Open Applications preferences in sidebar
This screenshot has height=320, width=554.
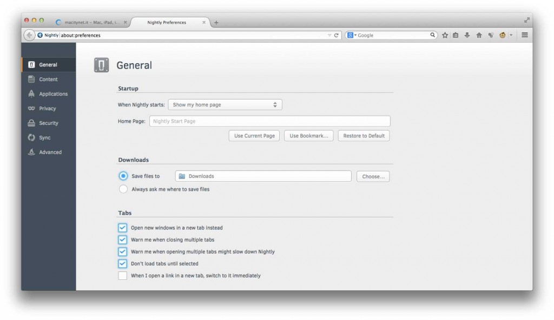pos(48,94)
